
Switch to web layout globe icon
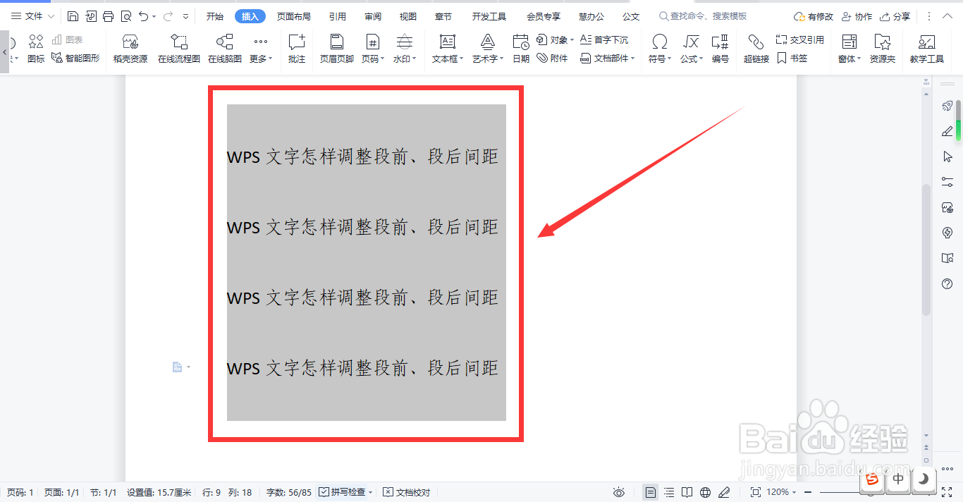point(706,492)
